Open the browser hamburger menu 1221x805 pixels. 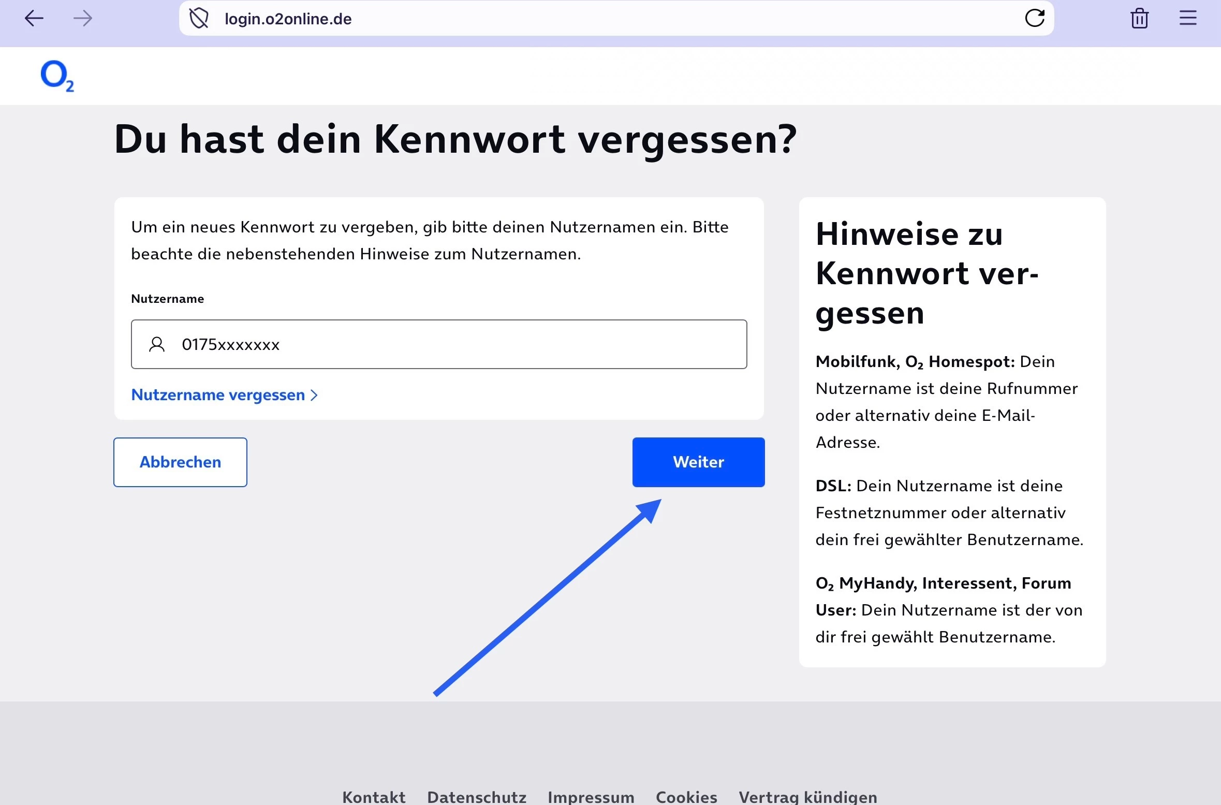tap(1188, 19)
